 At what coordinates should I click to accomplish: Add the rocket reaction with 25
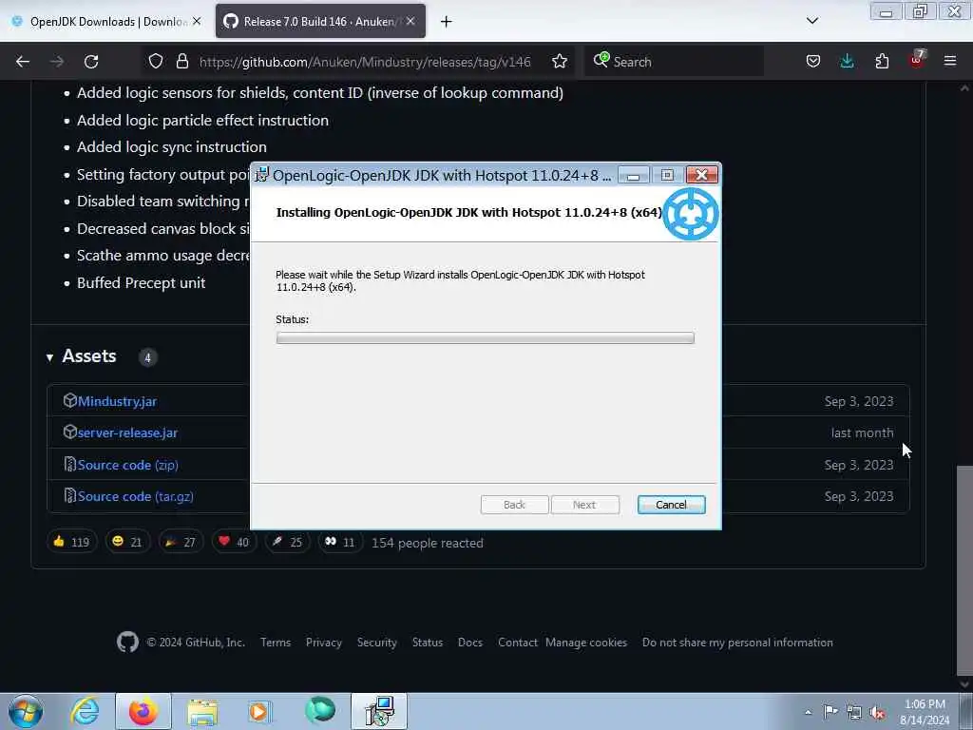pyautogui.click(x=287, y=542)
